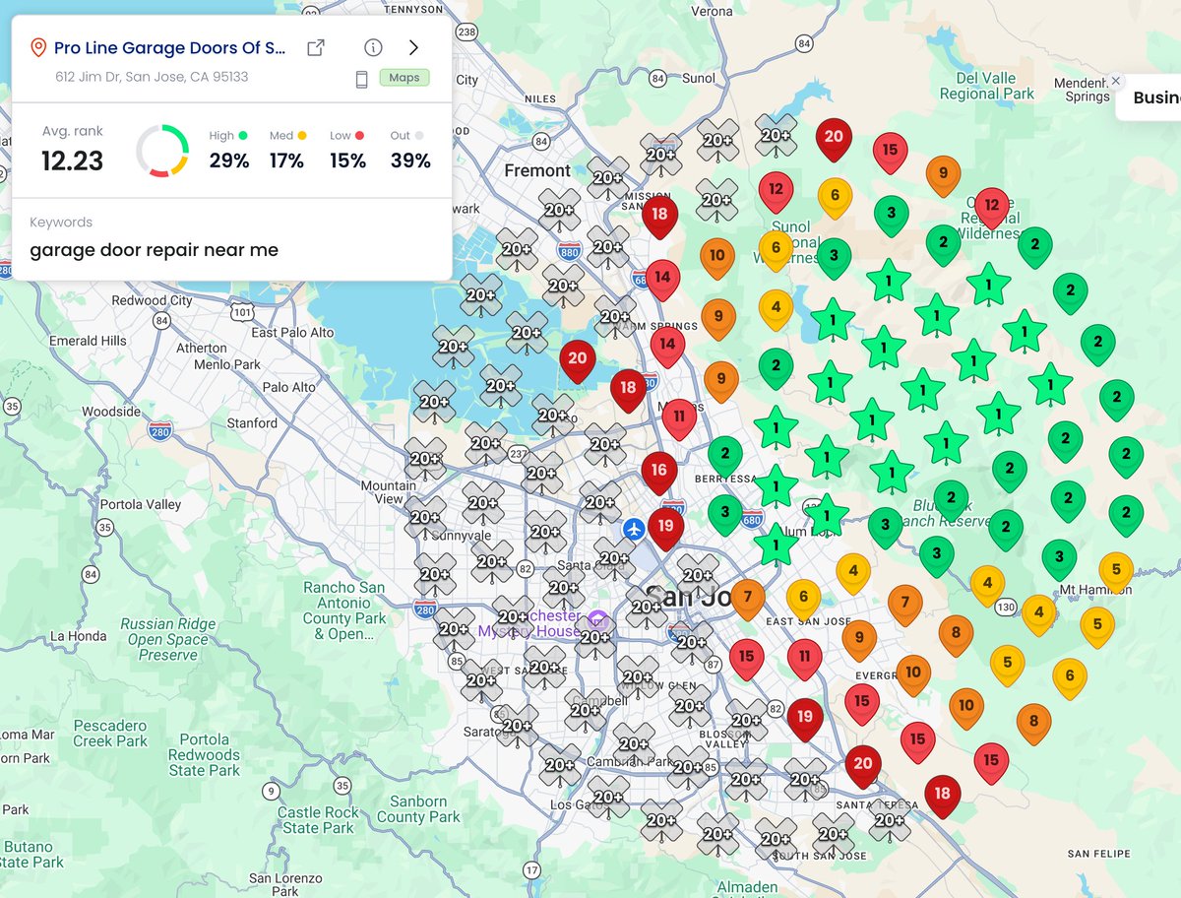
Task: Click the Redwood City map label
Action: 153,300
